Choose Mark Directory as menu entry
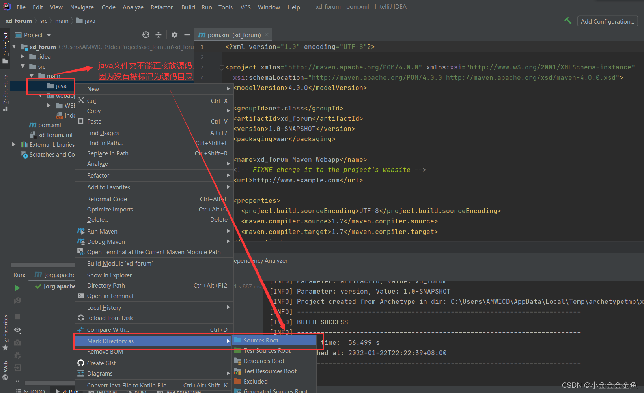The image size is (644, 393). coord(154,341)
